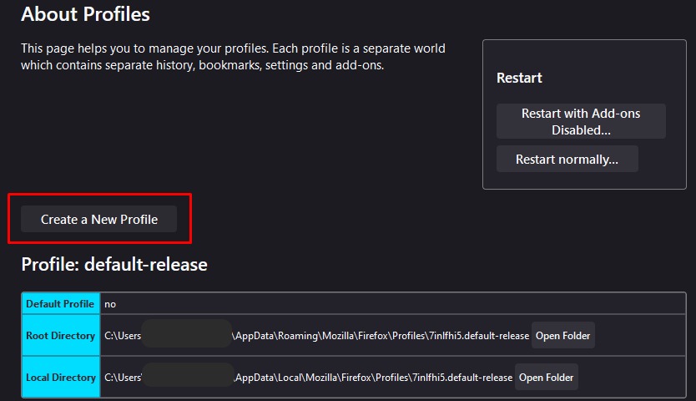Image resolution: width=696 pixels, height=401 pixels.
Task: Click the redacted username in Local Directory path
Action: click(188, 377)
